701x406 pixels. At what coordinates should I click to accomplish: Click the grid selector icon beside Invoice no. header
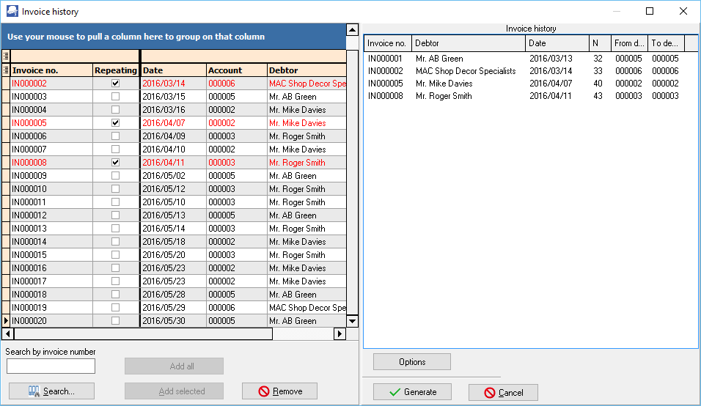pyautogui.click(x=7, y=70)
